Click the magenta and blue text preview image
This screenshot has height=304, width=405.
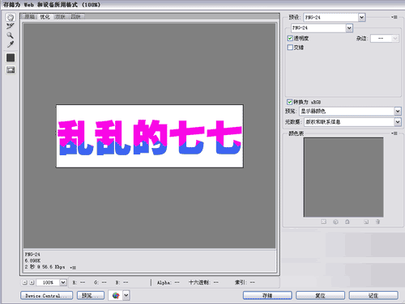150,137
